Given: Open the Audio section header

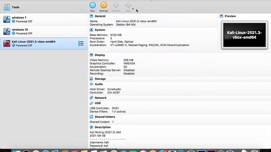Looking at the screenshot, I should [99, 84].
